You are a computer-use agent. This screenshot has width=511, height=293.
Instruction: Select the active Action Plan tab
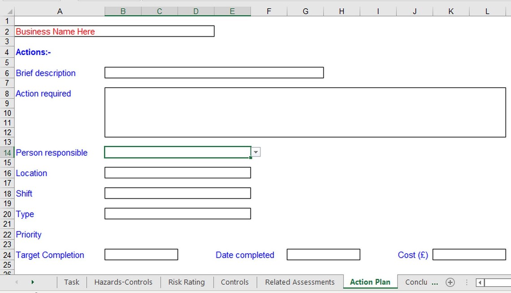pos(370,282)
